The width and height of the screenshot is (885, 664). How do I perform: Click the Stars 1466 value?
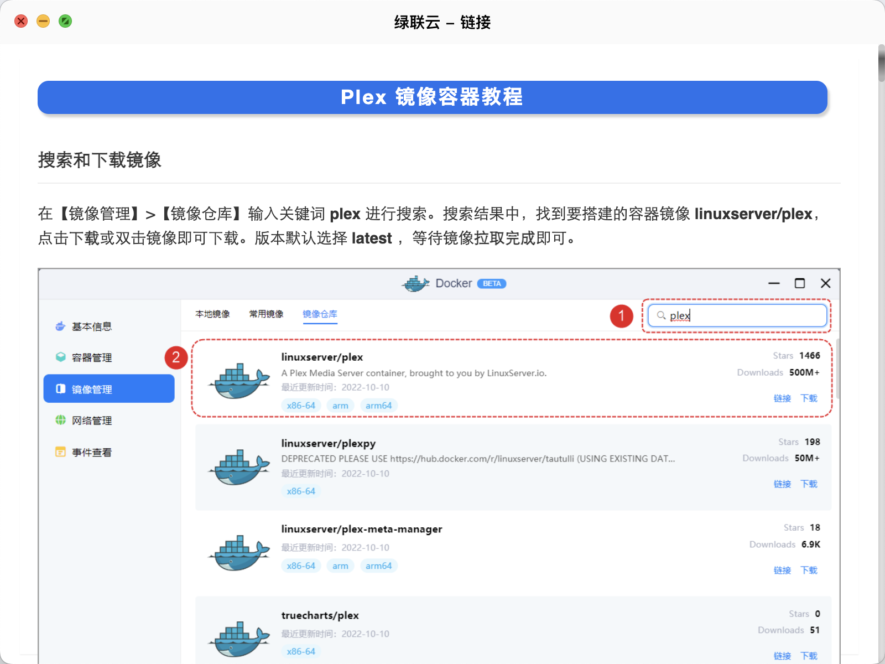(809, 355)
